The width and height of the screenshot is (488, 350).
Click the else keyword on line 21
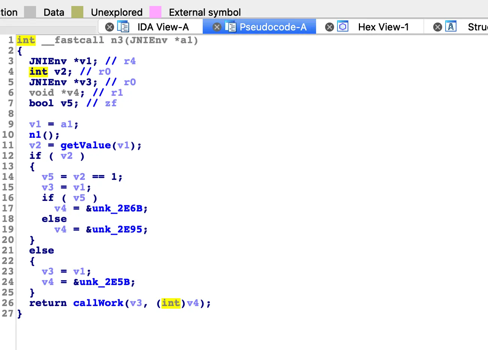(x=41, y=250)
